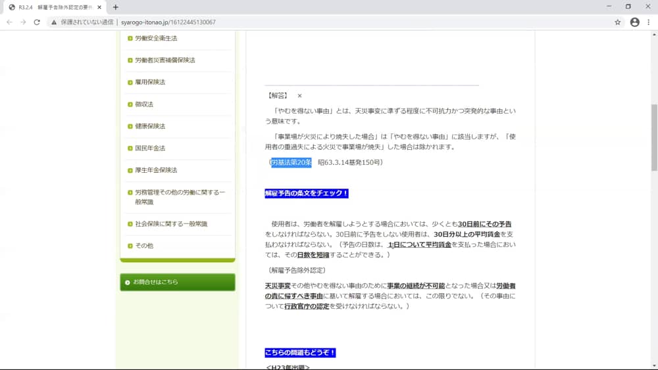658x370 pixels.
Task: Open 労働安全衛生法 in the sidebar
Action: click(x=156, y=38)
